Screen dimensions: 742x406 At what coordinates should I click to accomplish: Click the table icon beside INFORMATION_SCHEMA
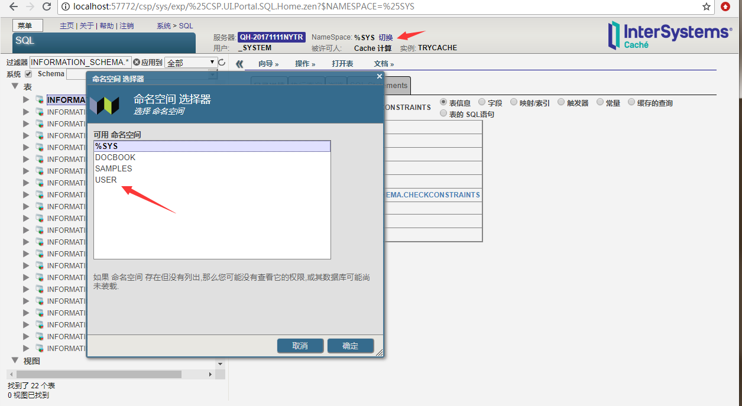point(39,99)
